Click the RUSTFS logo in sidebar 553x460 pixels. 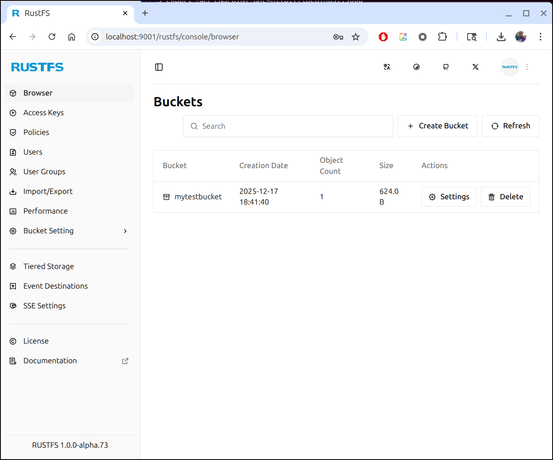pos(37,67)
